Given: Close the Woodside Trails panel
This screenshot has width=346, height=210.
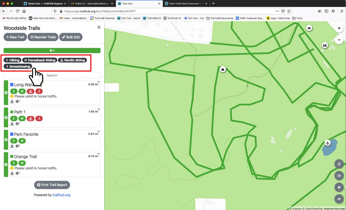Looking at the screenshot, I should pyautogui.click(x=99, y=27).
